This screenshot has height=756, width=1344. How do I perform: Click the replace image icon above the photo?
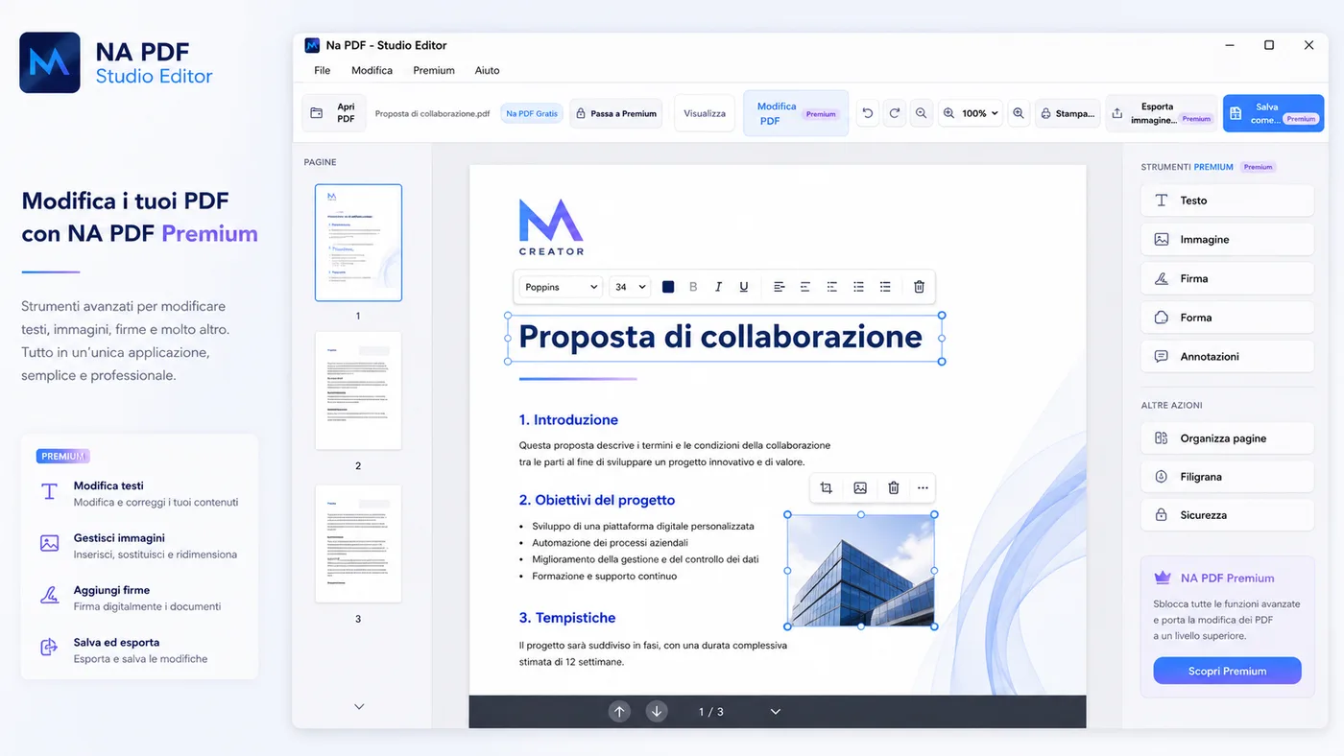[860, 488]
